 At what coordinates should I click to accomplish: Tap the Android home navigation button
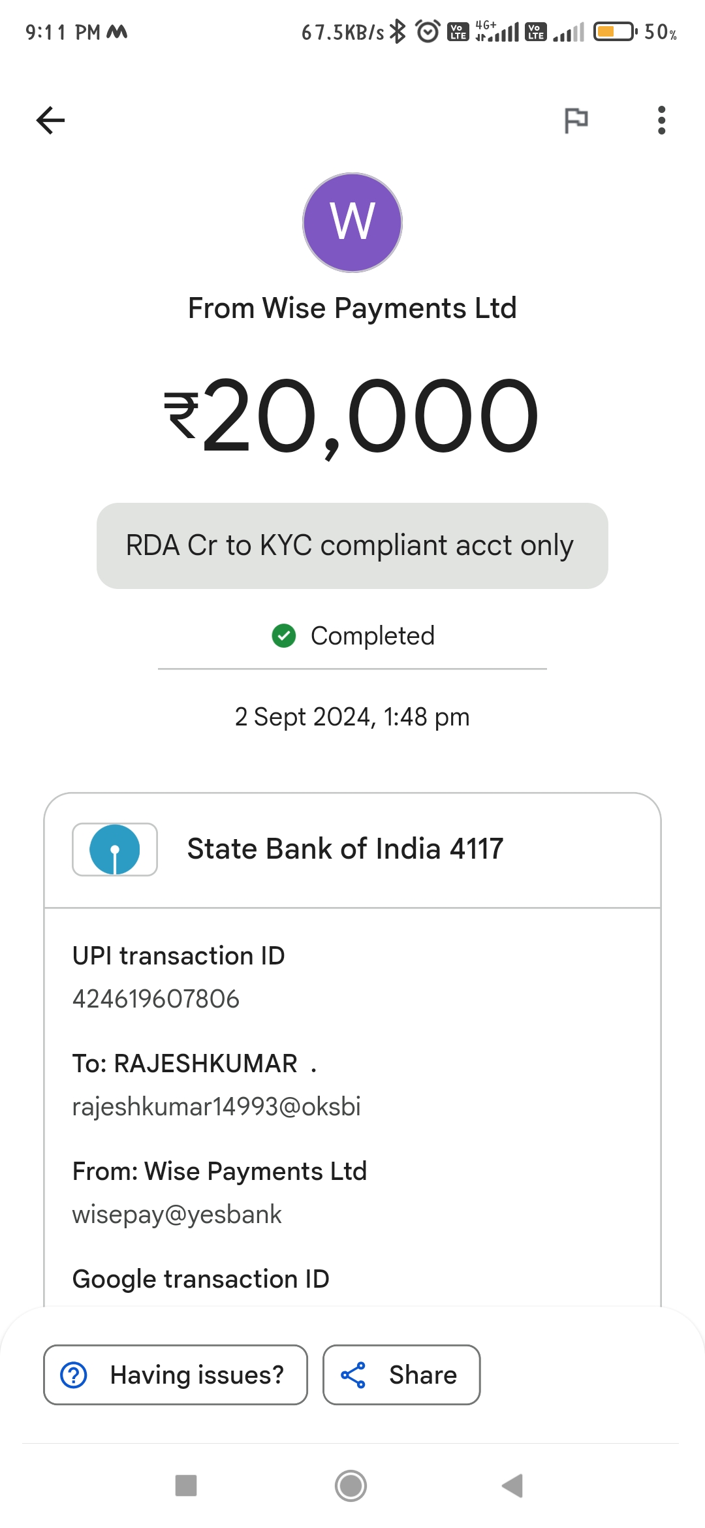(351, 1486)
